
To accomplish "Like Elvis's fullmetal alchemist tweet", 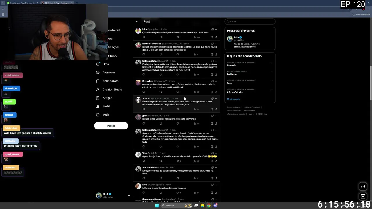I will point(178,193).
